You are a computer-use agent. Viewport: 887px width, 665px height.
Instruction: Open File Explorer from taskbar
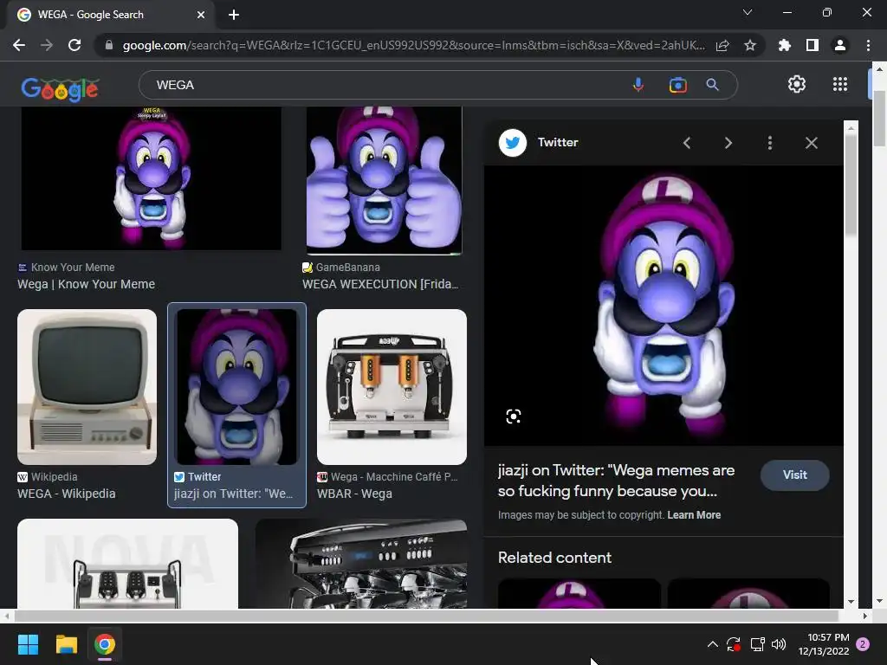coord(66,644)
